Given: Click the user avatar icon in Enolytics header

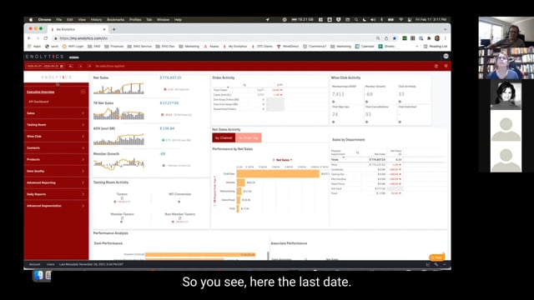Looking at the screenshot, I should pyautogui.click(x=446, y=56).
